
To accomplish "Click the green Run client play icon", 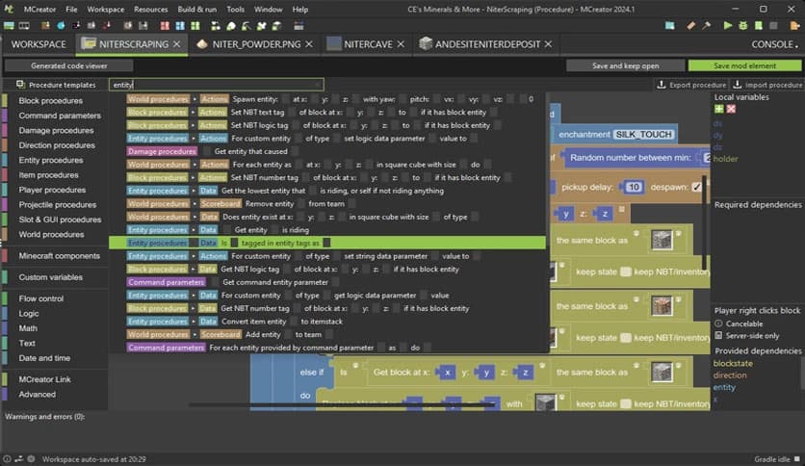I will (727, 25).
